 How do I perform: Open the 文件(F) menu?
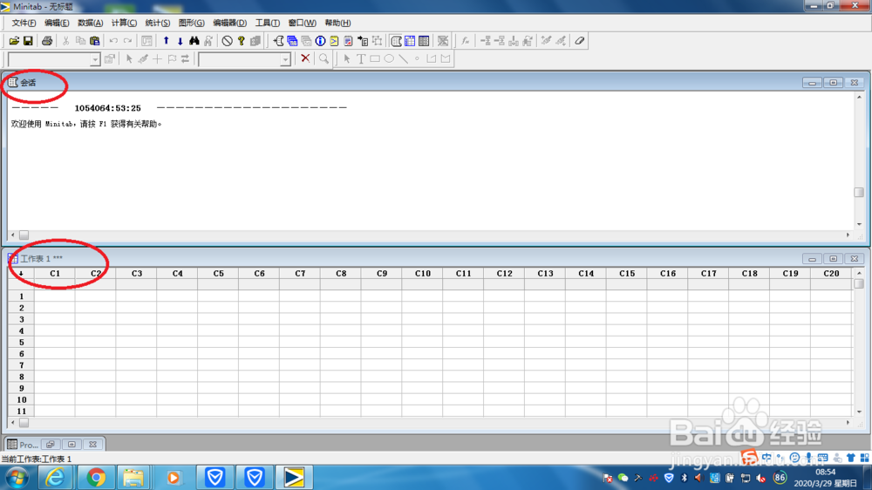pos(24,23)
